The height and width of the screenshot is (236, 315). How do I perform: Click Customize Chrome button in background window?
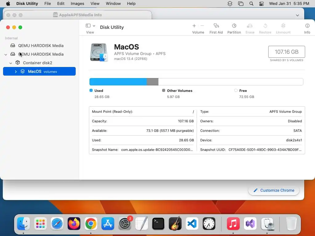point(274,191)
